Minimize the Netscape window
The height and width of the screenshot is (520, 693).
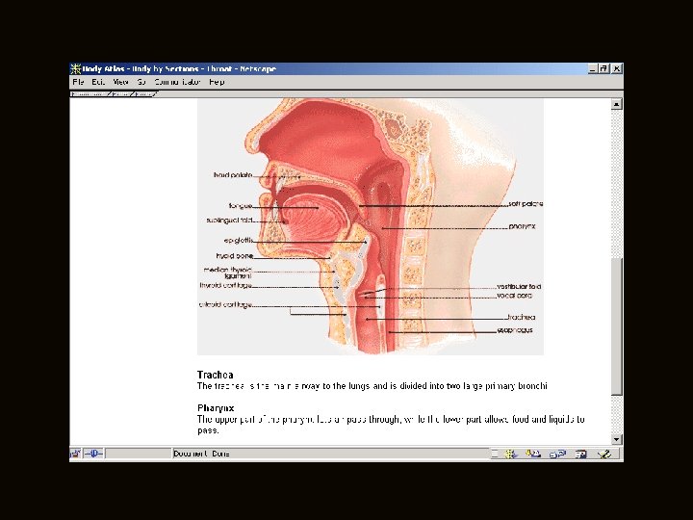pyautogui.click(x=593, y=68)
